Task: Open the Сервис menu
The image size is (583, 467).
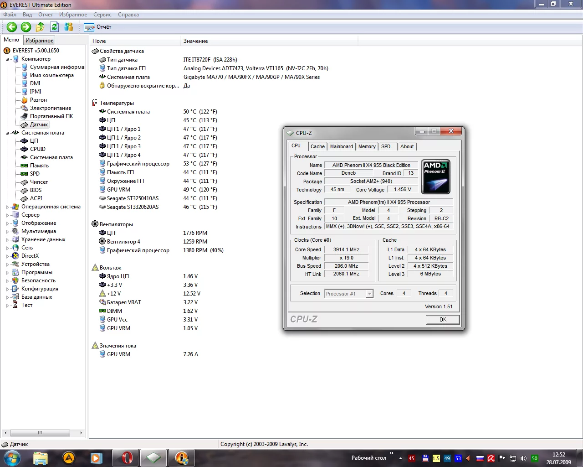Action: pyautogui.click(x=102, y=15)
